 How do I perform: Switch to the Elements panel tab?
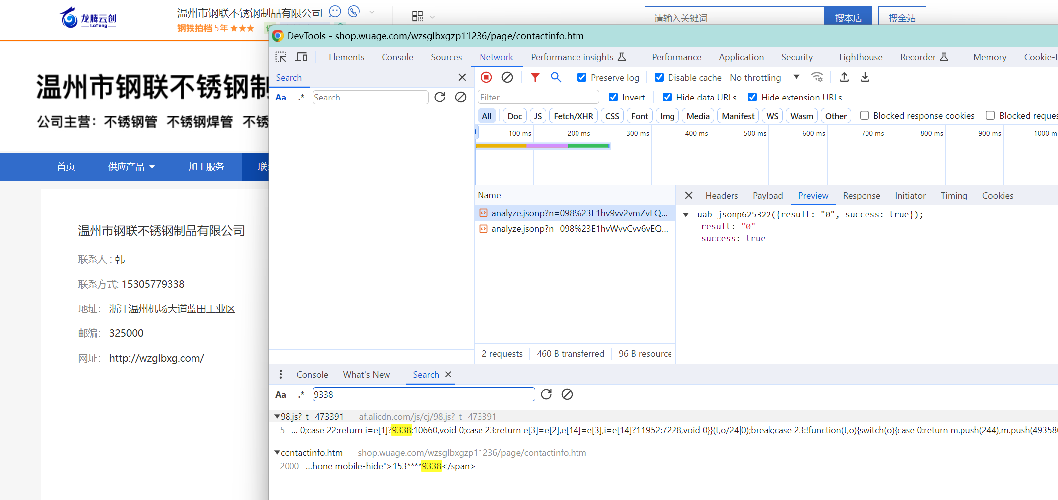tap(346, 57)
